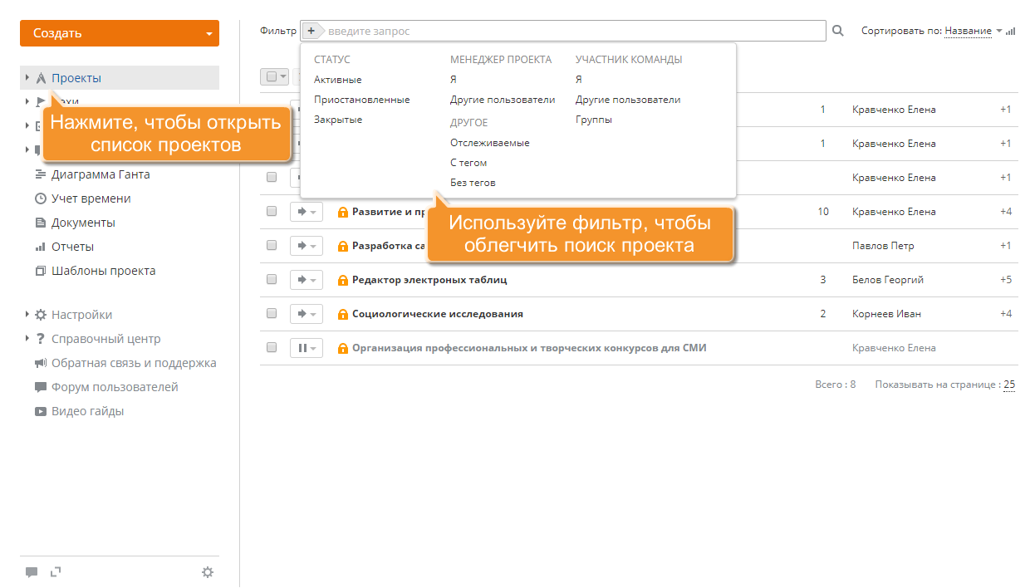Viewport: 1030px width, 588px height.
Task: Open project Социологические исследования
Action: coord(438,314)
